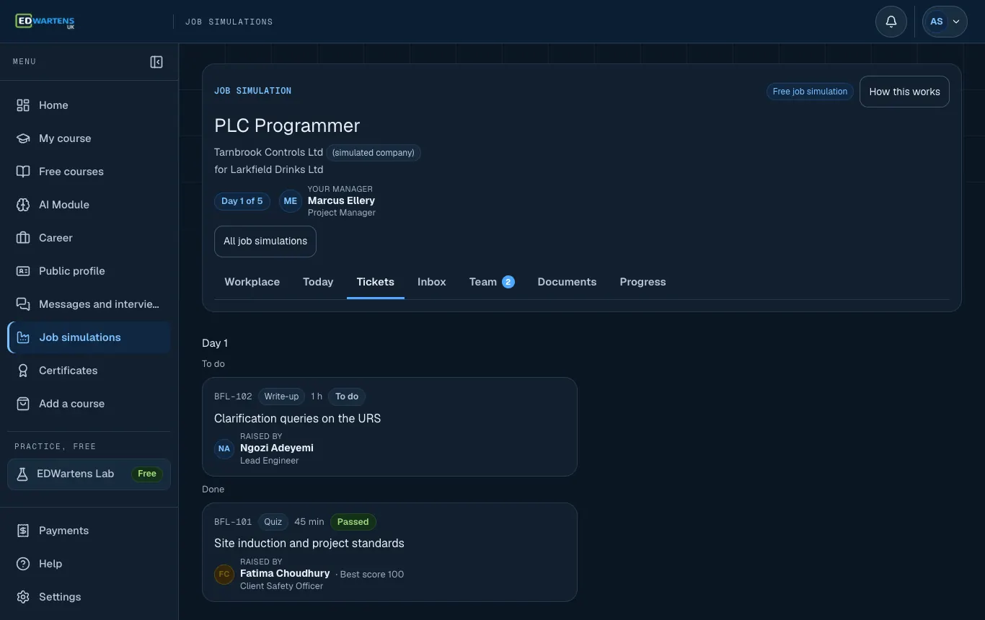This screenshot has width=985, height=620.
Task: Switch to the Workplace tab
Action: [x=252, y=282]
